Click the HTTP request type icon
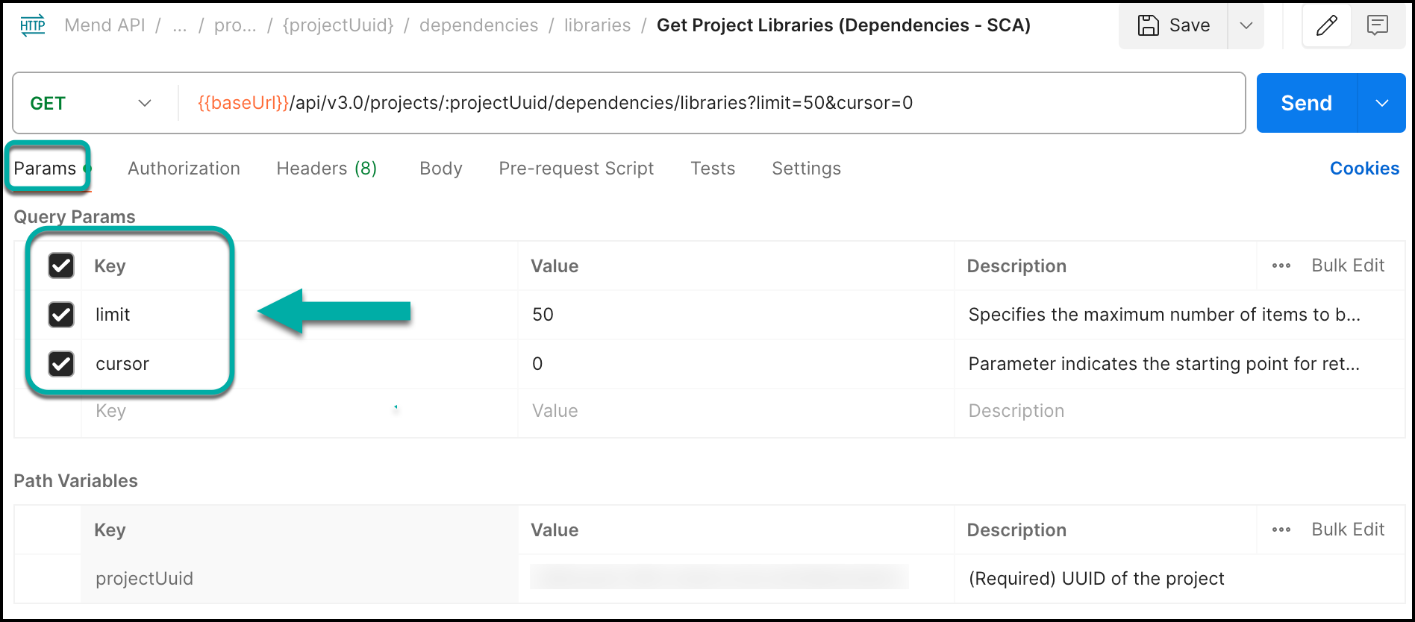This screenshot has height=622, width=1415. (32, 25)
